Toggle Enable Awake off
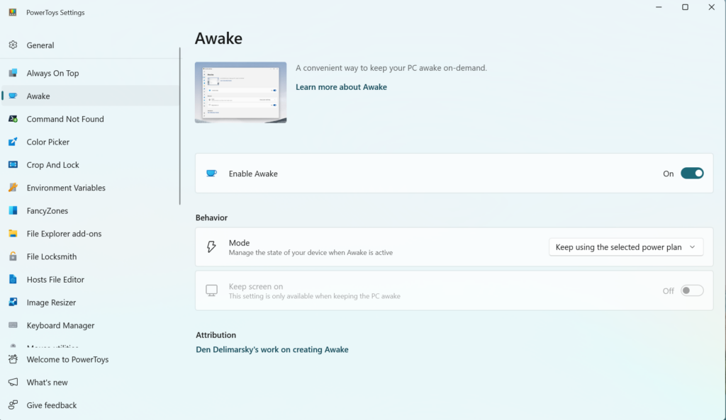726x420 pixels. click(691, 173)
